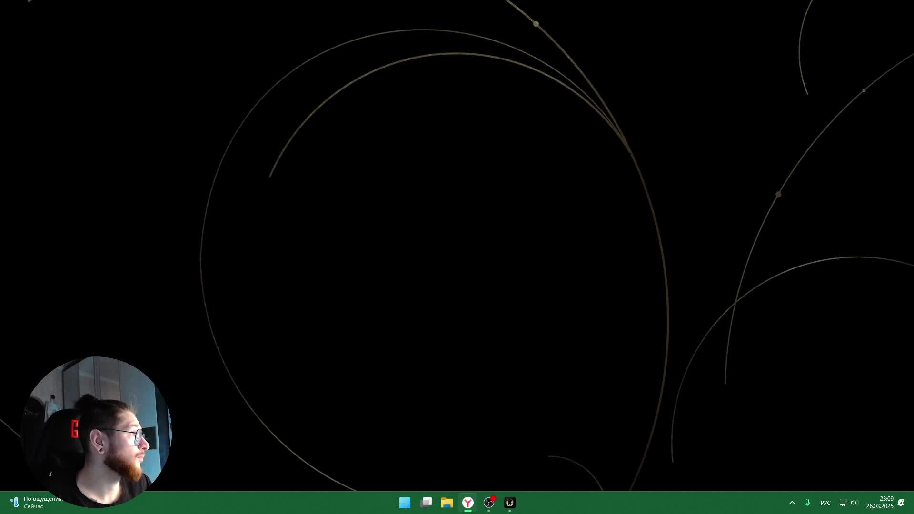Open the notification center bell icon
The image size is (914, 514).
[901, 503]
